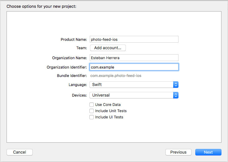228x162 pixels.
Task: Click the 'Use Core Data' label text
Action: pos(108,105)
